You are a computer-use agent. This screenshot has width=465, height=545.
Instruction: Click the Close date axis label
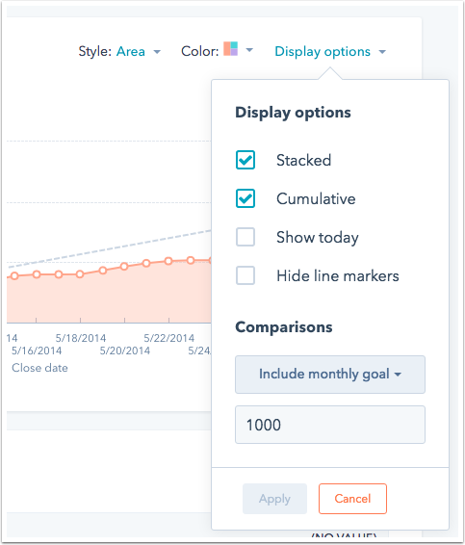point(39,368)
